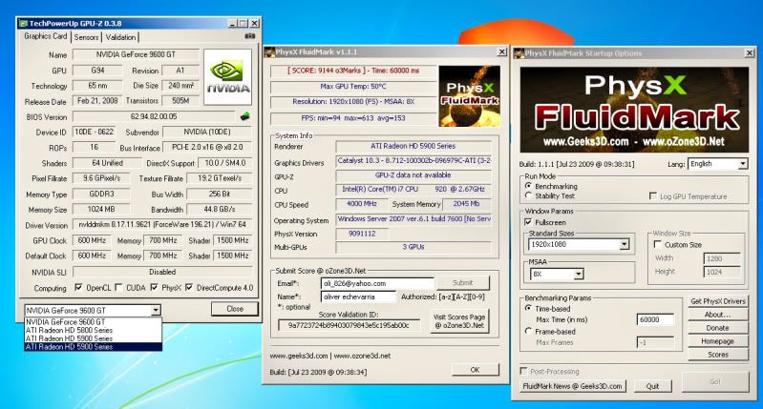Viewport: 763px width, 409px height.
Task: Open the Validation tab
Action: tap(120, 37)
